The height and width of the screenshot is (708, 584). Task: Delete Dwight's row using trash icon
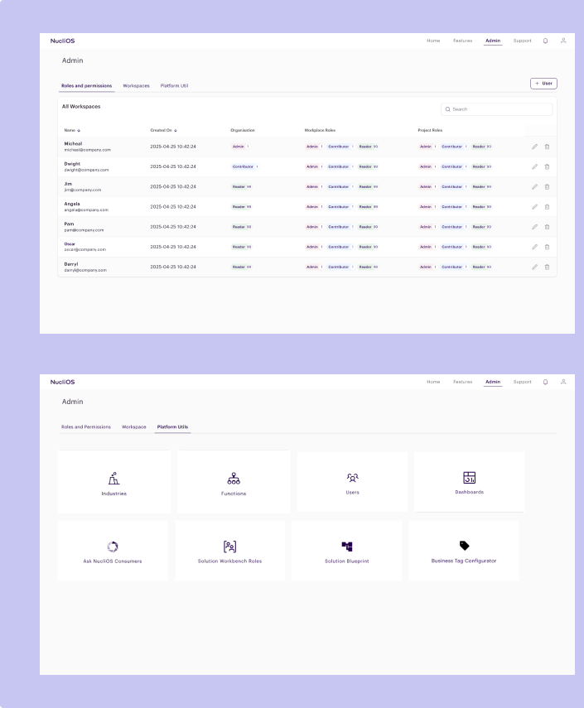(x=547, y=166)
